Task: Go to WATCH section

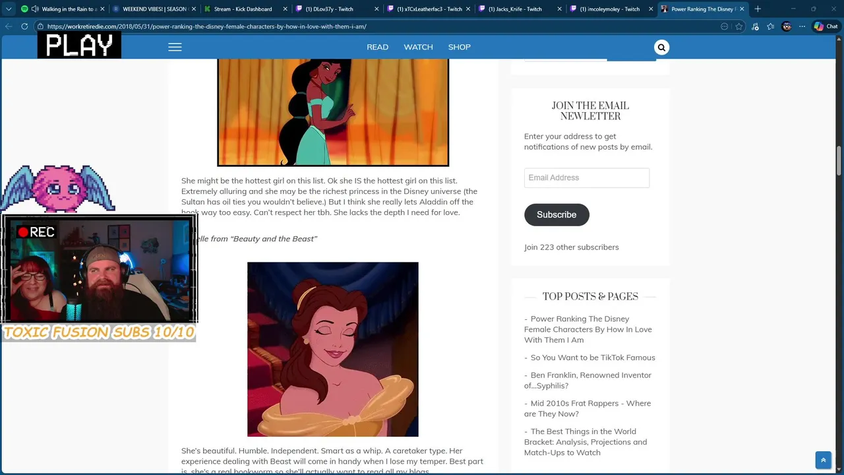Action: [418, 47]
